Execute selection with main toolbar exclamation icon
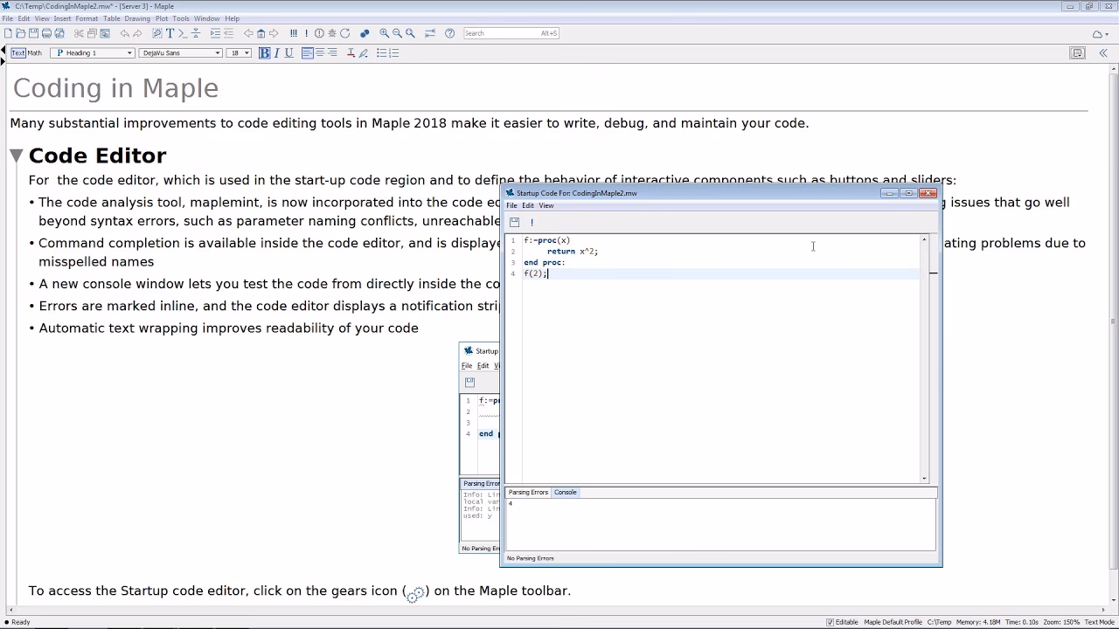This screenshot has height=629, width=1119. coord(306,33)
